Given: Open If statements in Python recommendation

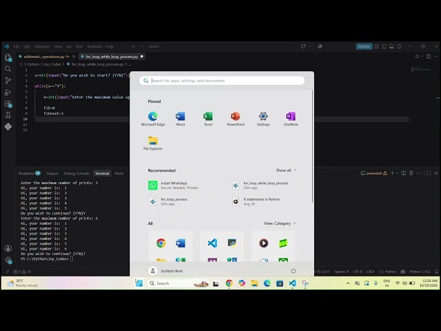Looking at the screenshot, I should pyautogui.click(x=256, y=201).
